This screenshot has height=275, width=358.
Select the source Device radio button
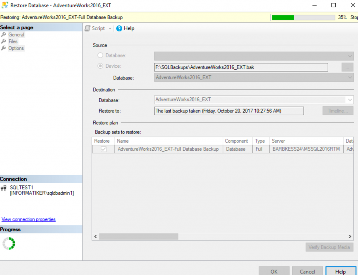[x=100, y=66]
